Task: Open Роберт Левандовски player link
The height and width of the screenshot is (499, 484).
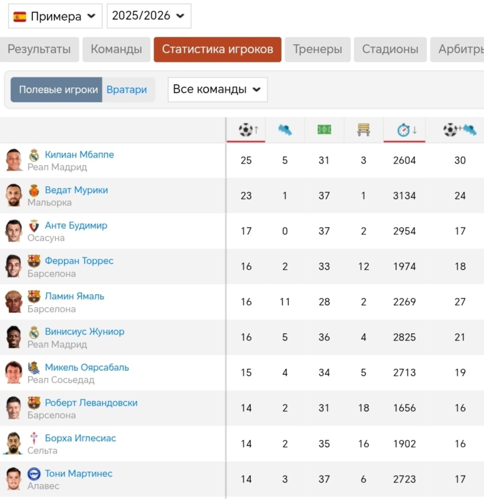Action: [91, 403]
